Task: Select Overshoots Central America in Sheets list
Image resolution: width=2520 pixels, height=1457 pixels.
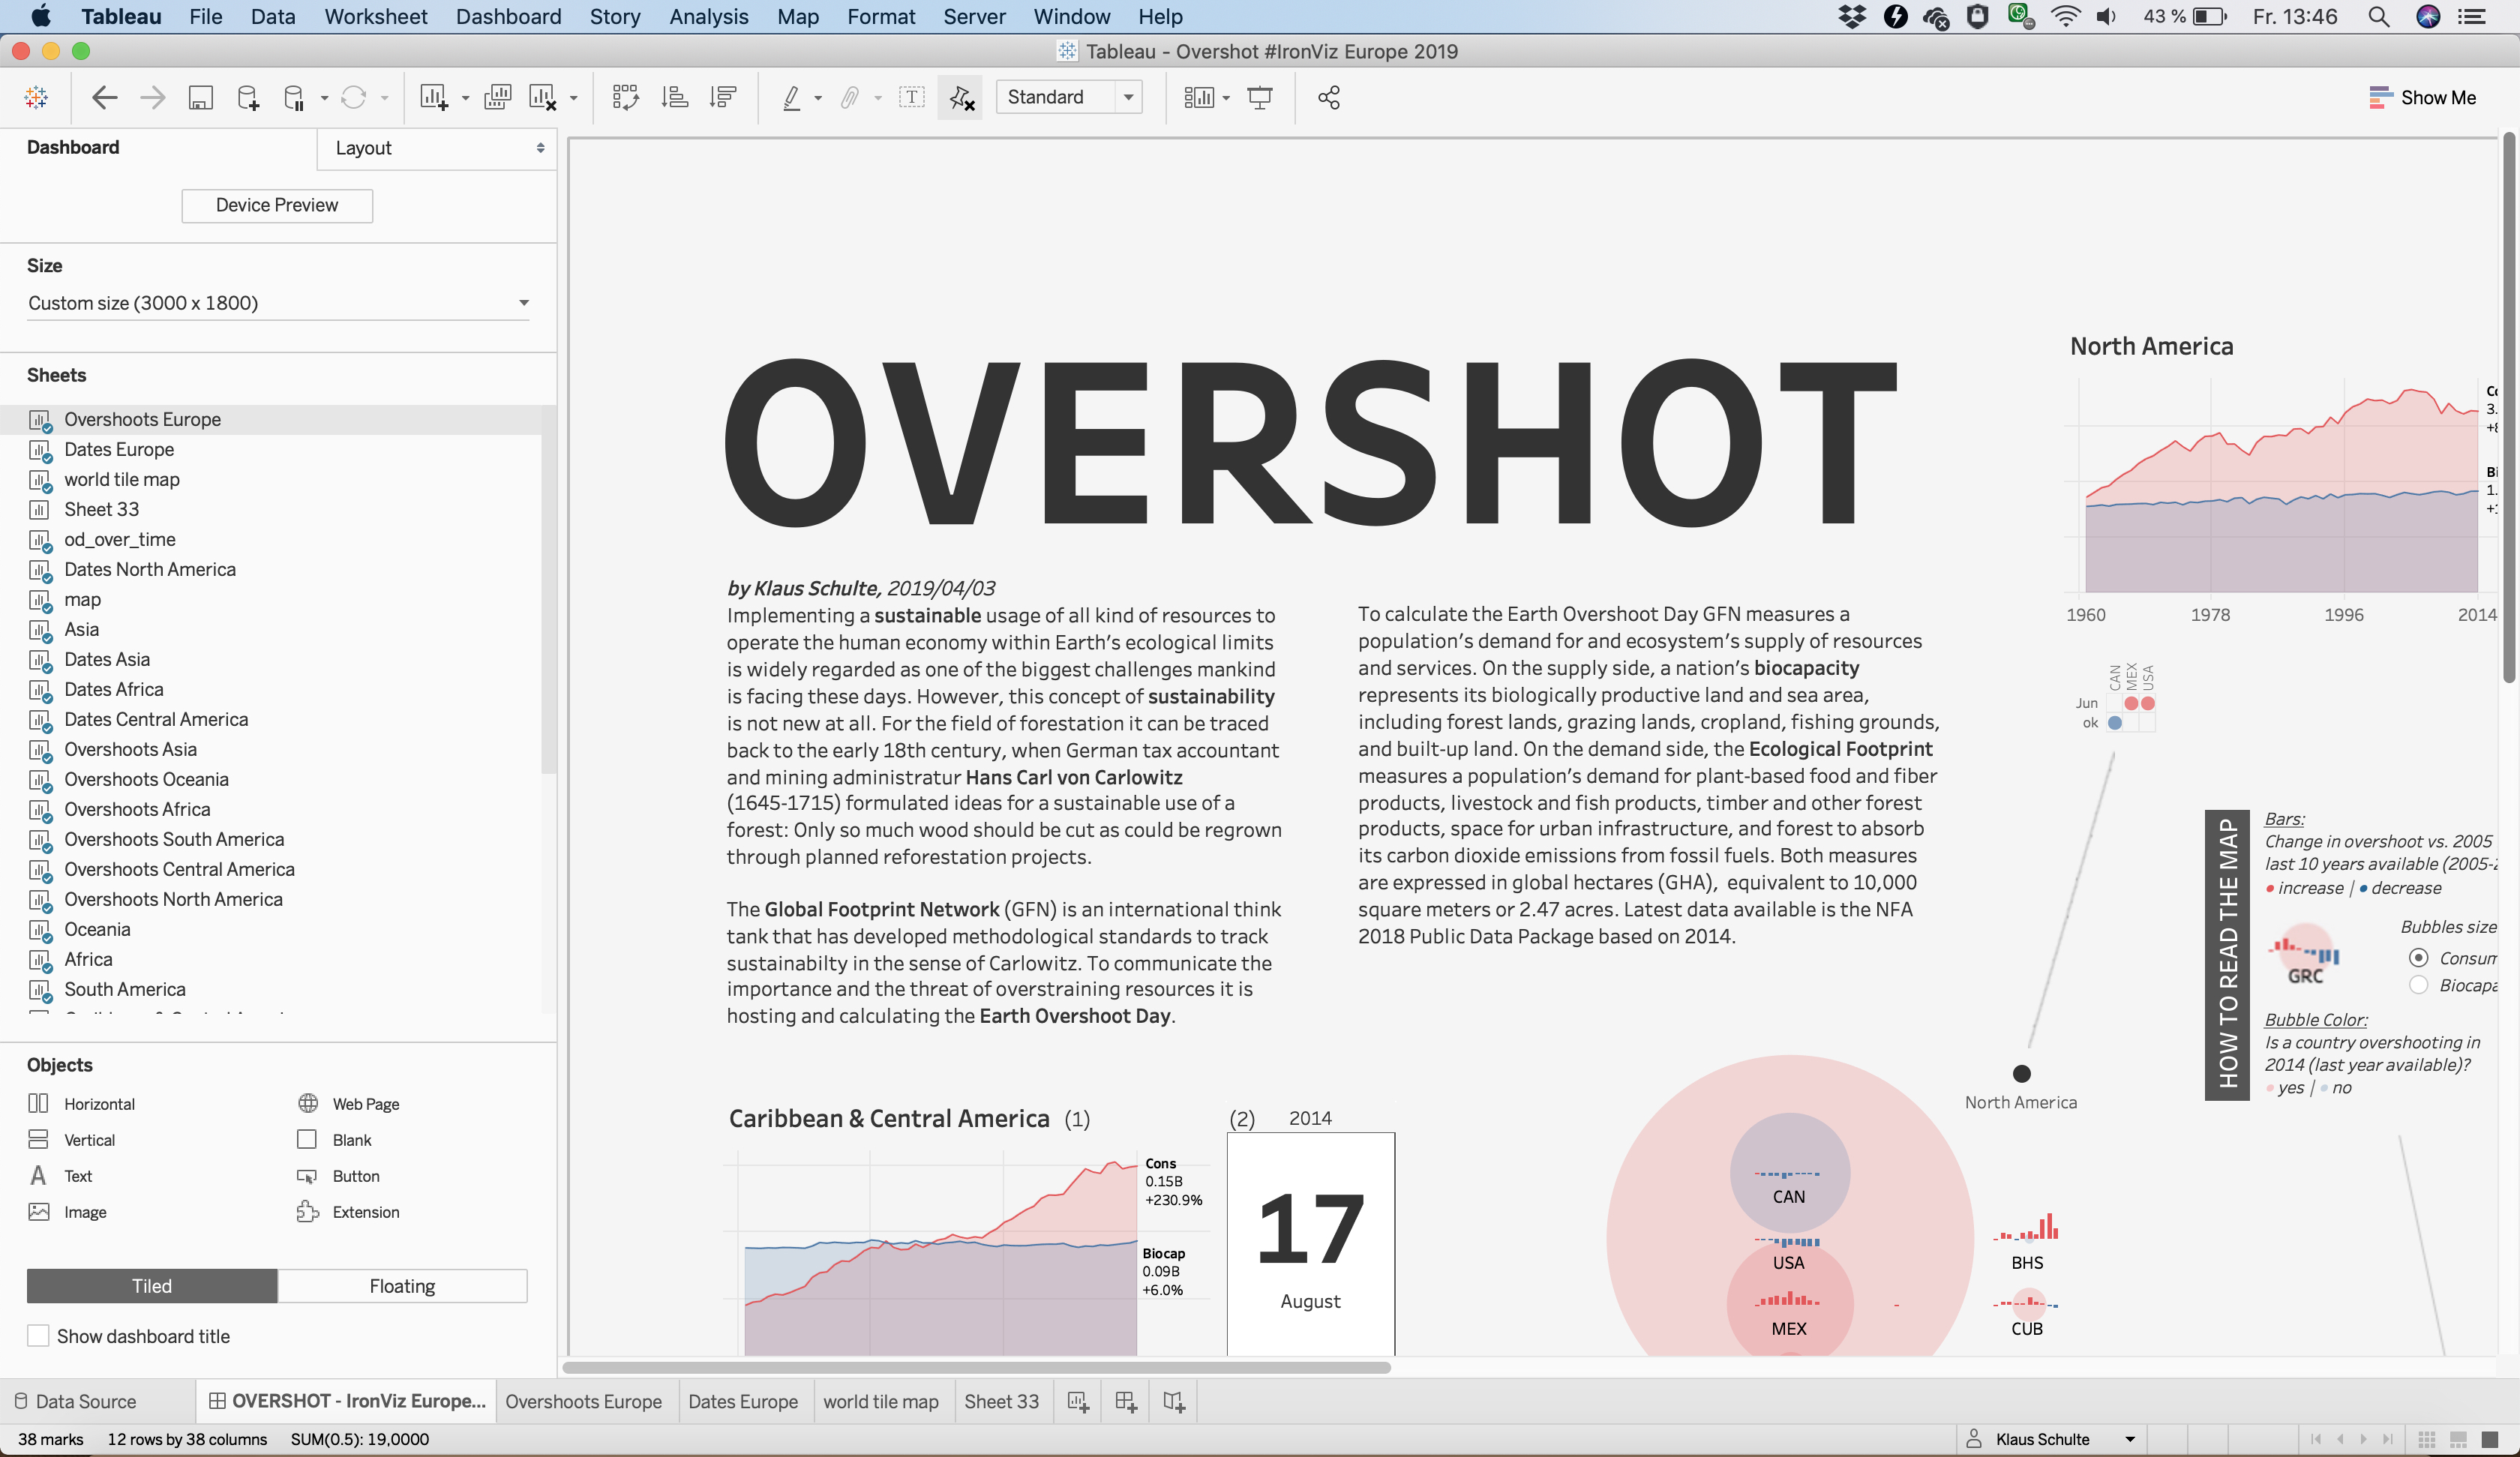Action: (x=270, y=869)
